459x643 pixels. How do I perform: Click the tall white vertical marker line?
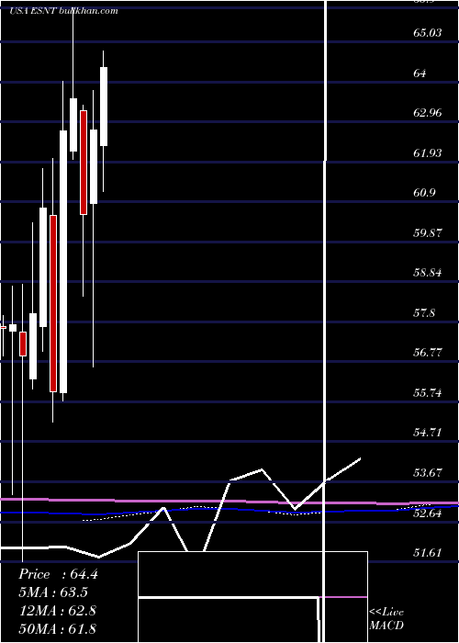click(x=326, y=320)
